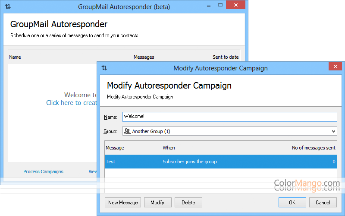Close the Modify Autoresponder Campaign dialog
The height and width of the screenshot is (216, 345).
coord(335,67)
